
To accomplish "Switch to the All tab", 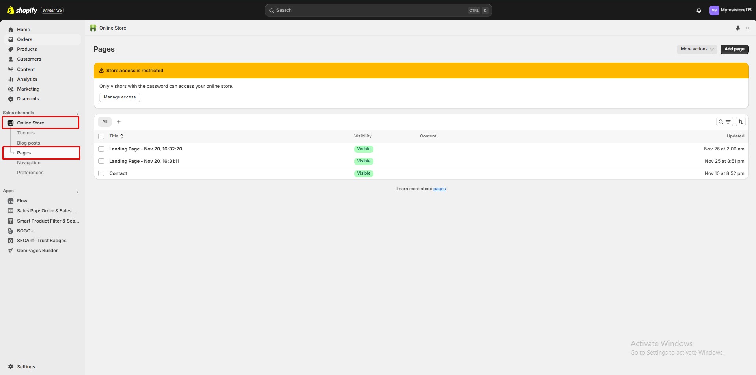I will (x=105, y=121).
